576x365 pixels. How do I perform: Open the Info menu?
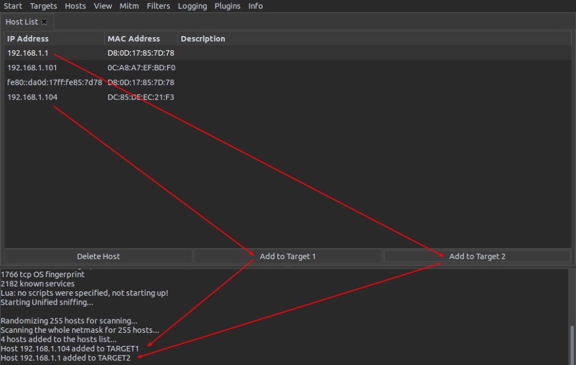tap(255, 6)
